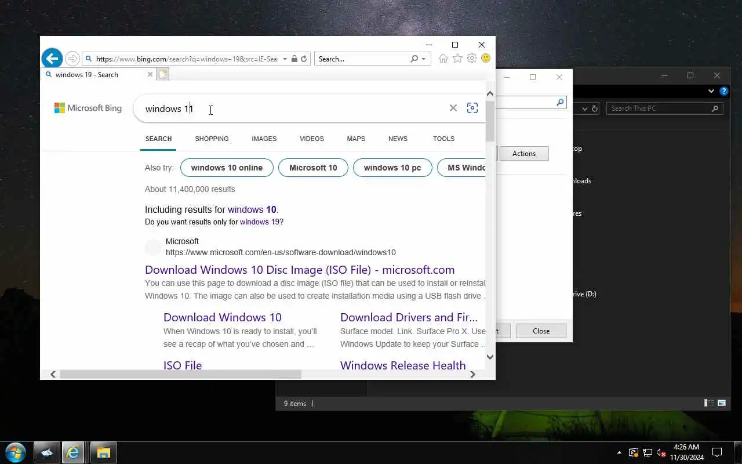The height and width of the screenshot is (464, 742).
Task: Expand the address bar autocomplete dropdown arrow
Action: (285, 59)
